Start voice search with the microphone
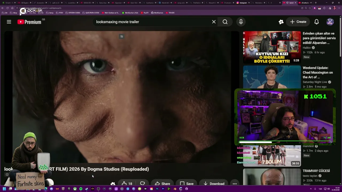 241,22
